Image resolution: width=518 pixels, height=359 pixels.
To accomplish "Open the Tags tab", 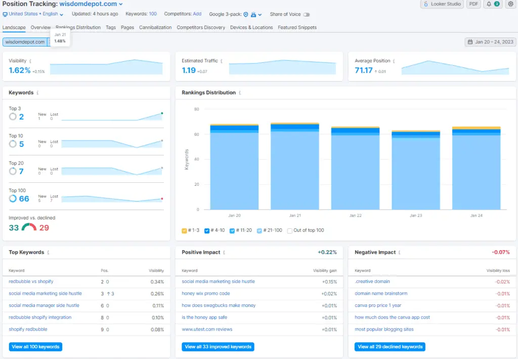I will pos(111,27).
